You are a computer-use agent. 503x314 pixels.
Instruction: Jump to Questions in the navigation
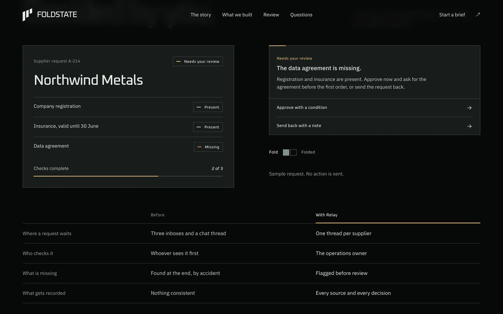(301, 15)
